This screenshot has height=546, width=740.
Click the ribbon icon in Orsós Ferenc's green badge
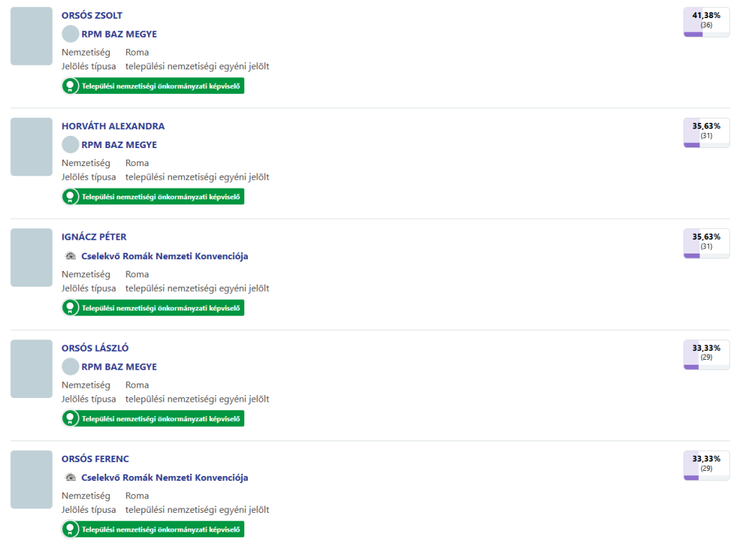point(70,529)
